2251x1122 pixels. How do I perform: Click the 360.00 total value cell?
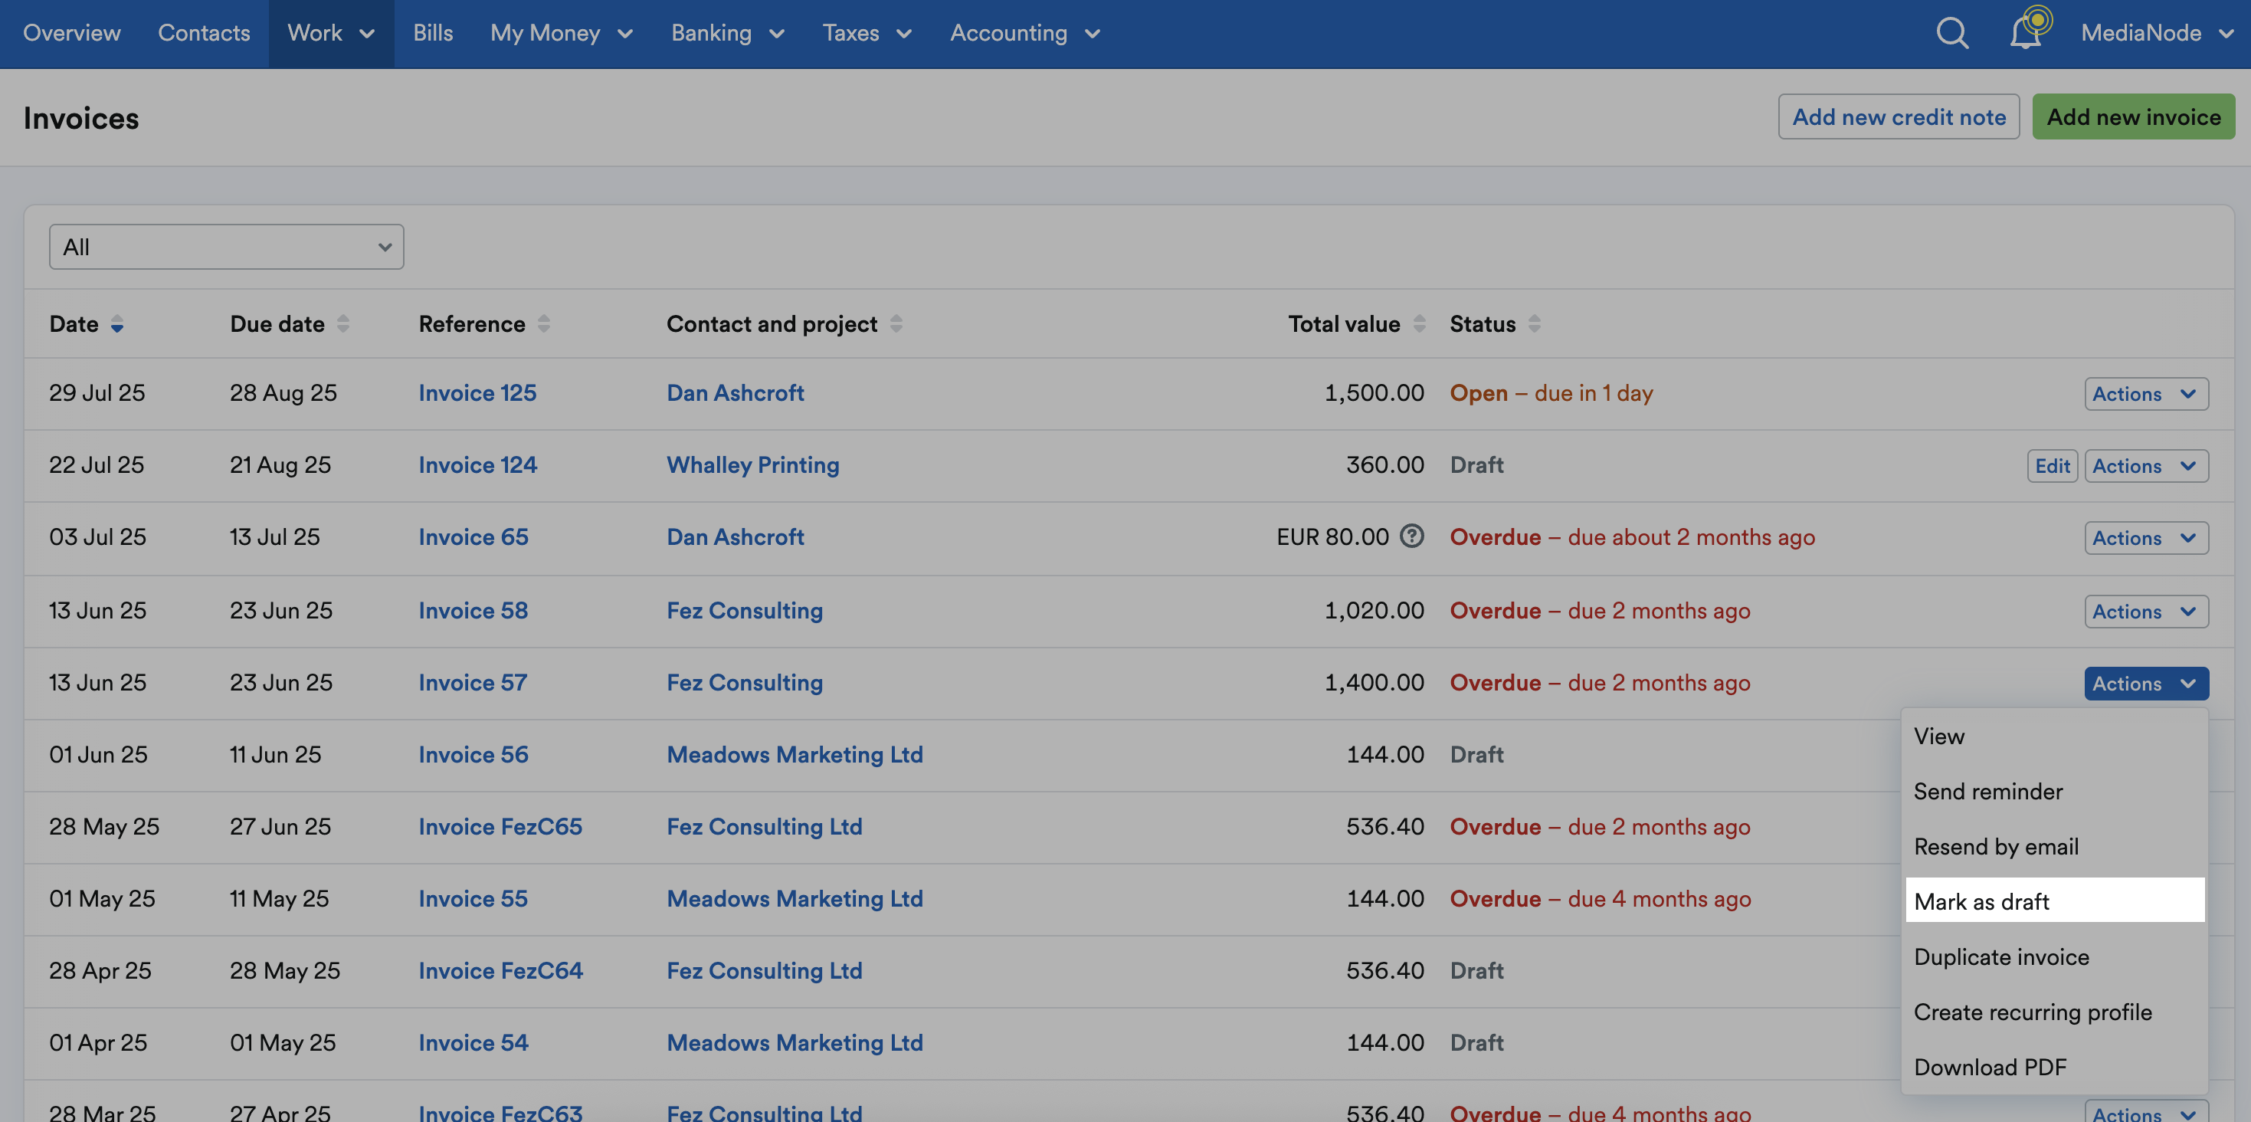[1384, 465]
